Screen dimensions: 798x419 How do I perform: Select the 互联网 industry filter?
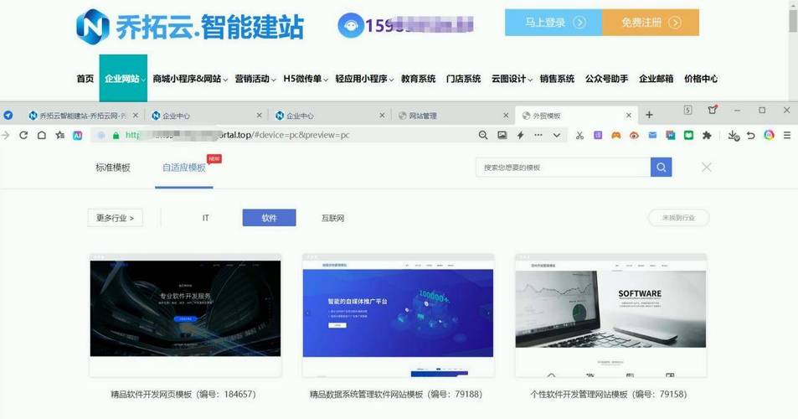point(332,218)
